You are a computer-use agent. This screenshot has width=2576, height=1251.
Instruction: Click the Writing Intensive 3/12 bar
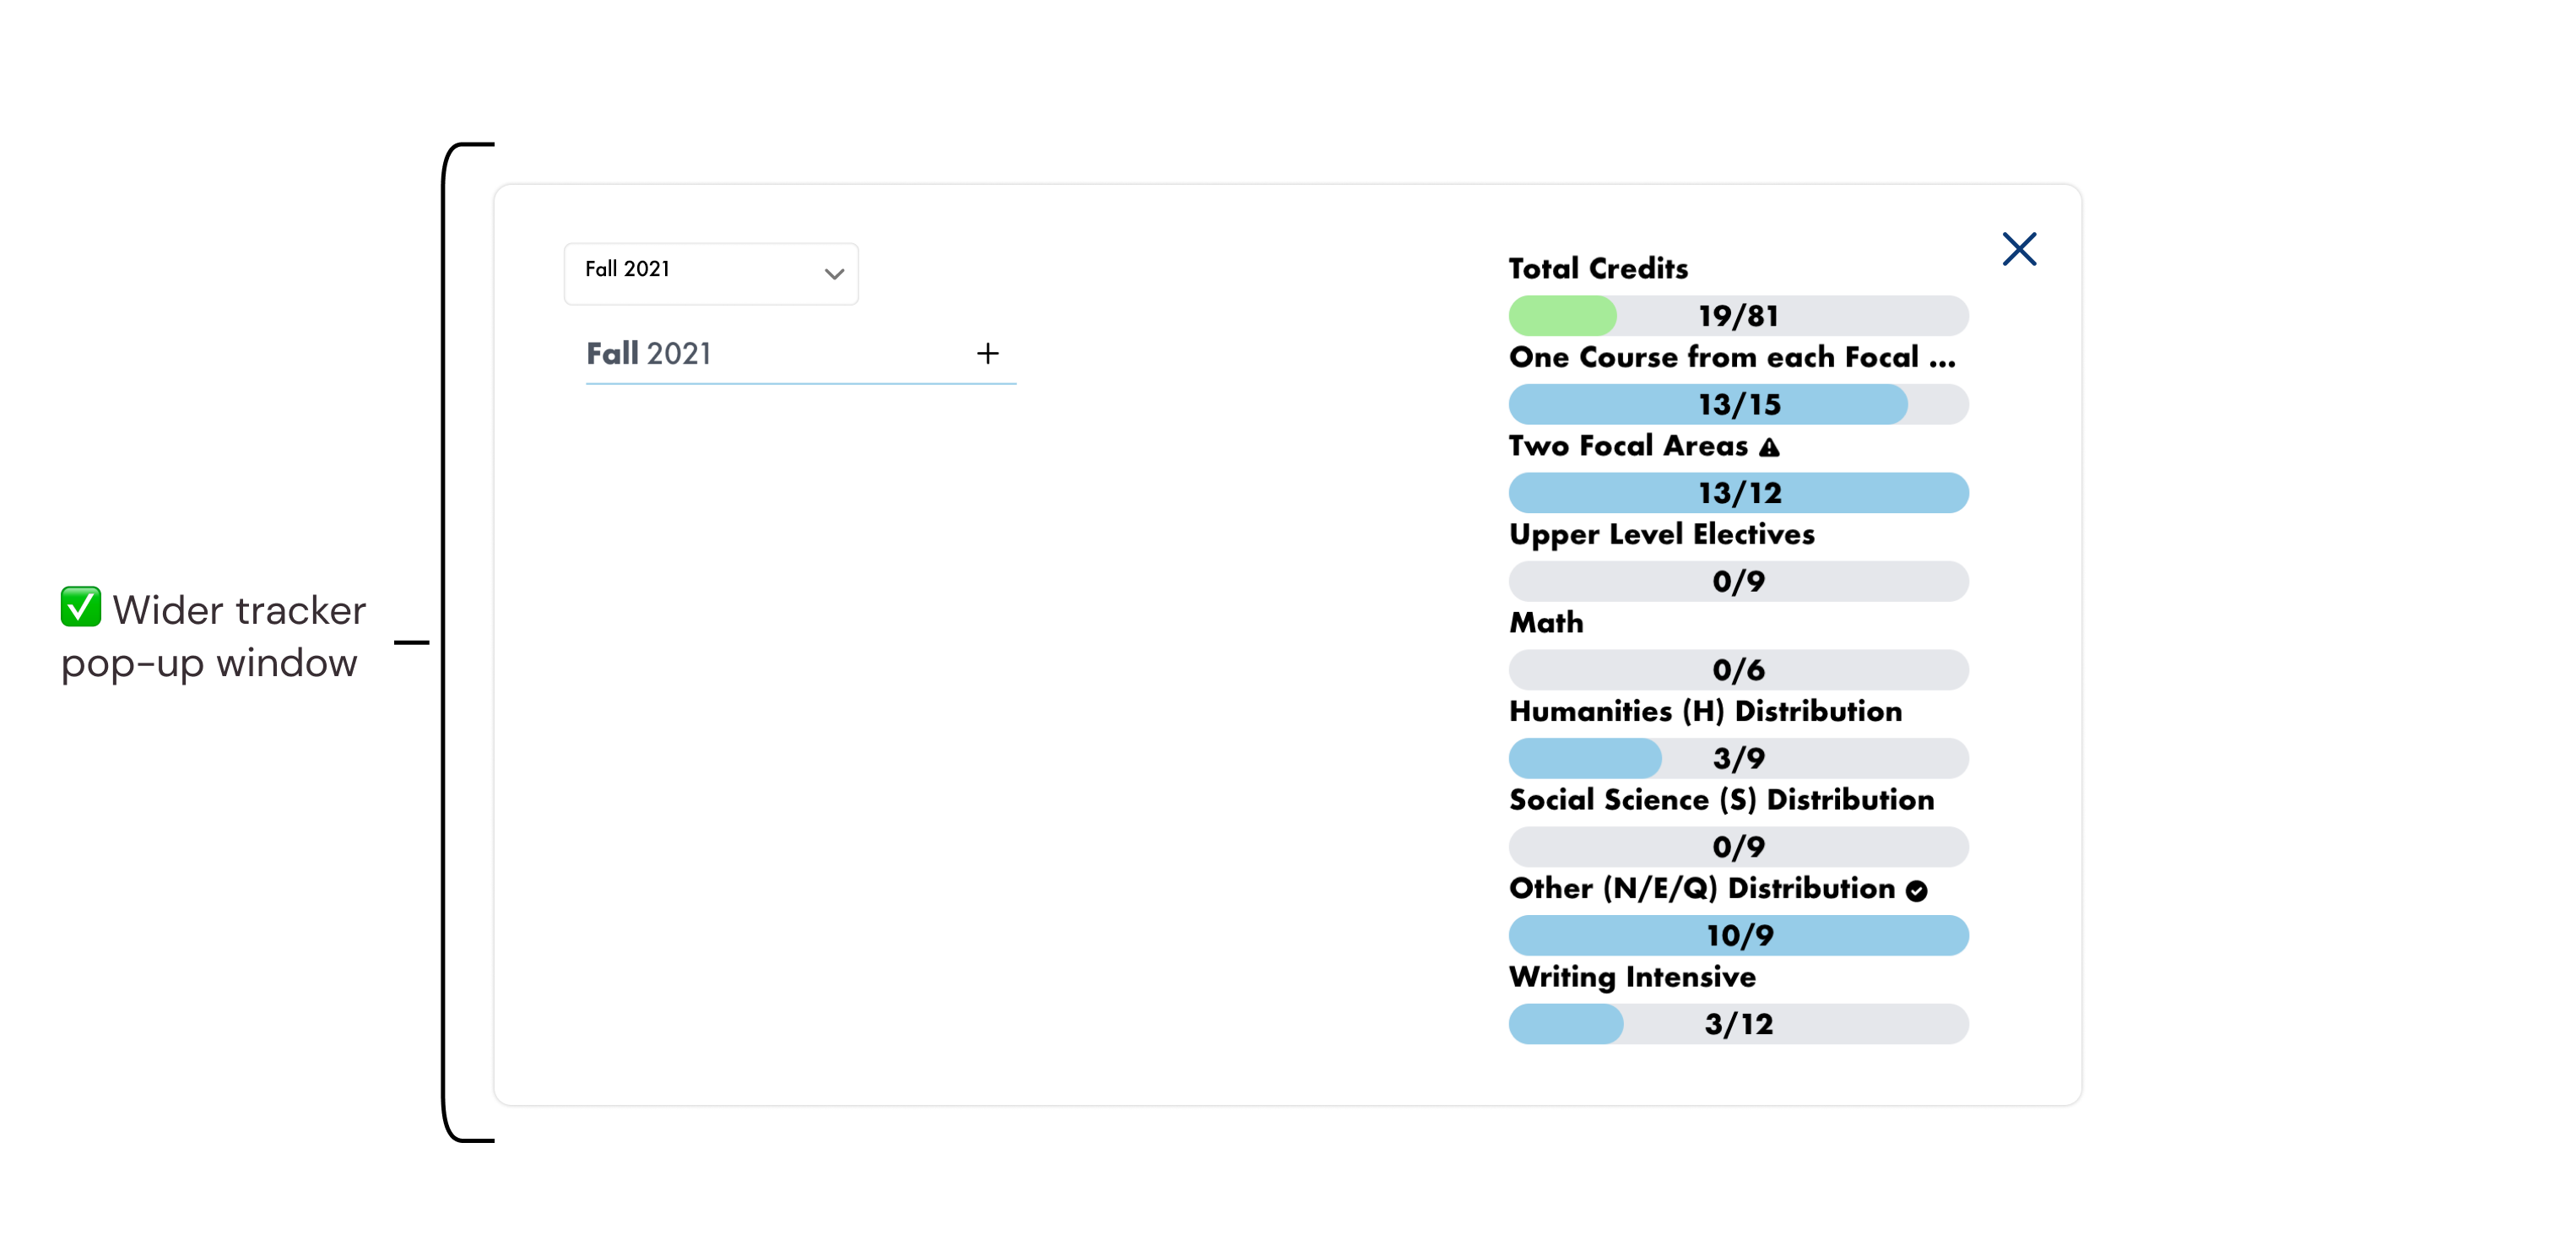point(1737,1024)
